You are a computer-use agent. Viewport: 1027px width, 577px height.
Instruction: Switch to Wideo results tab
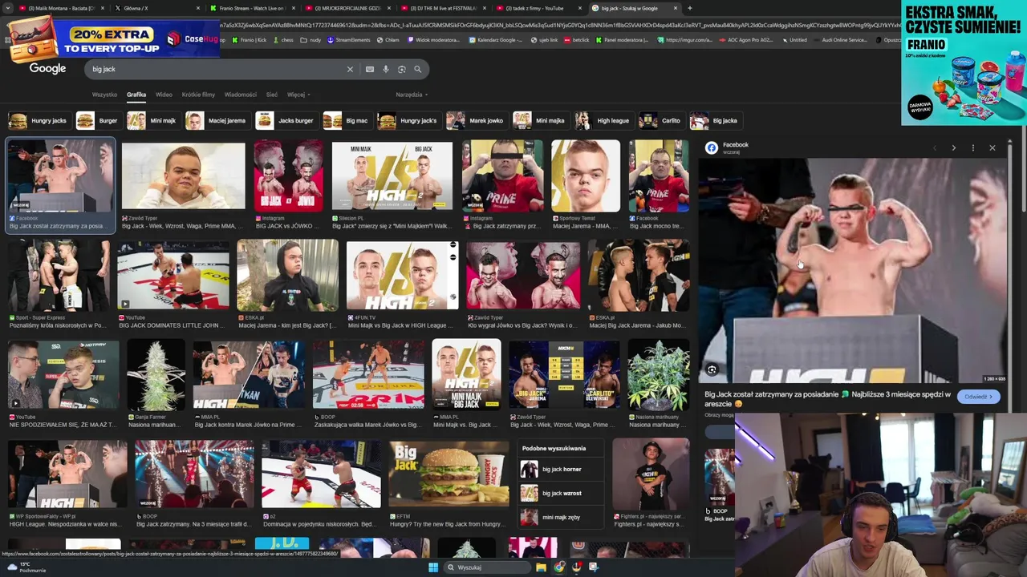click(x=164, y=95)
